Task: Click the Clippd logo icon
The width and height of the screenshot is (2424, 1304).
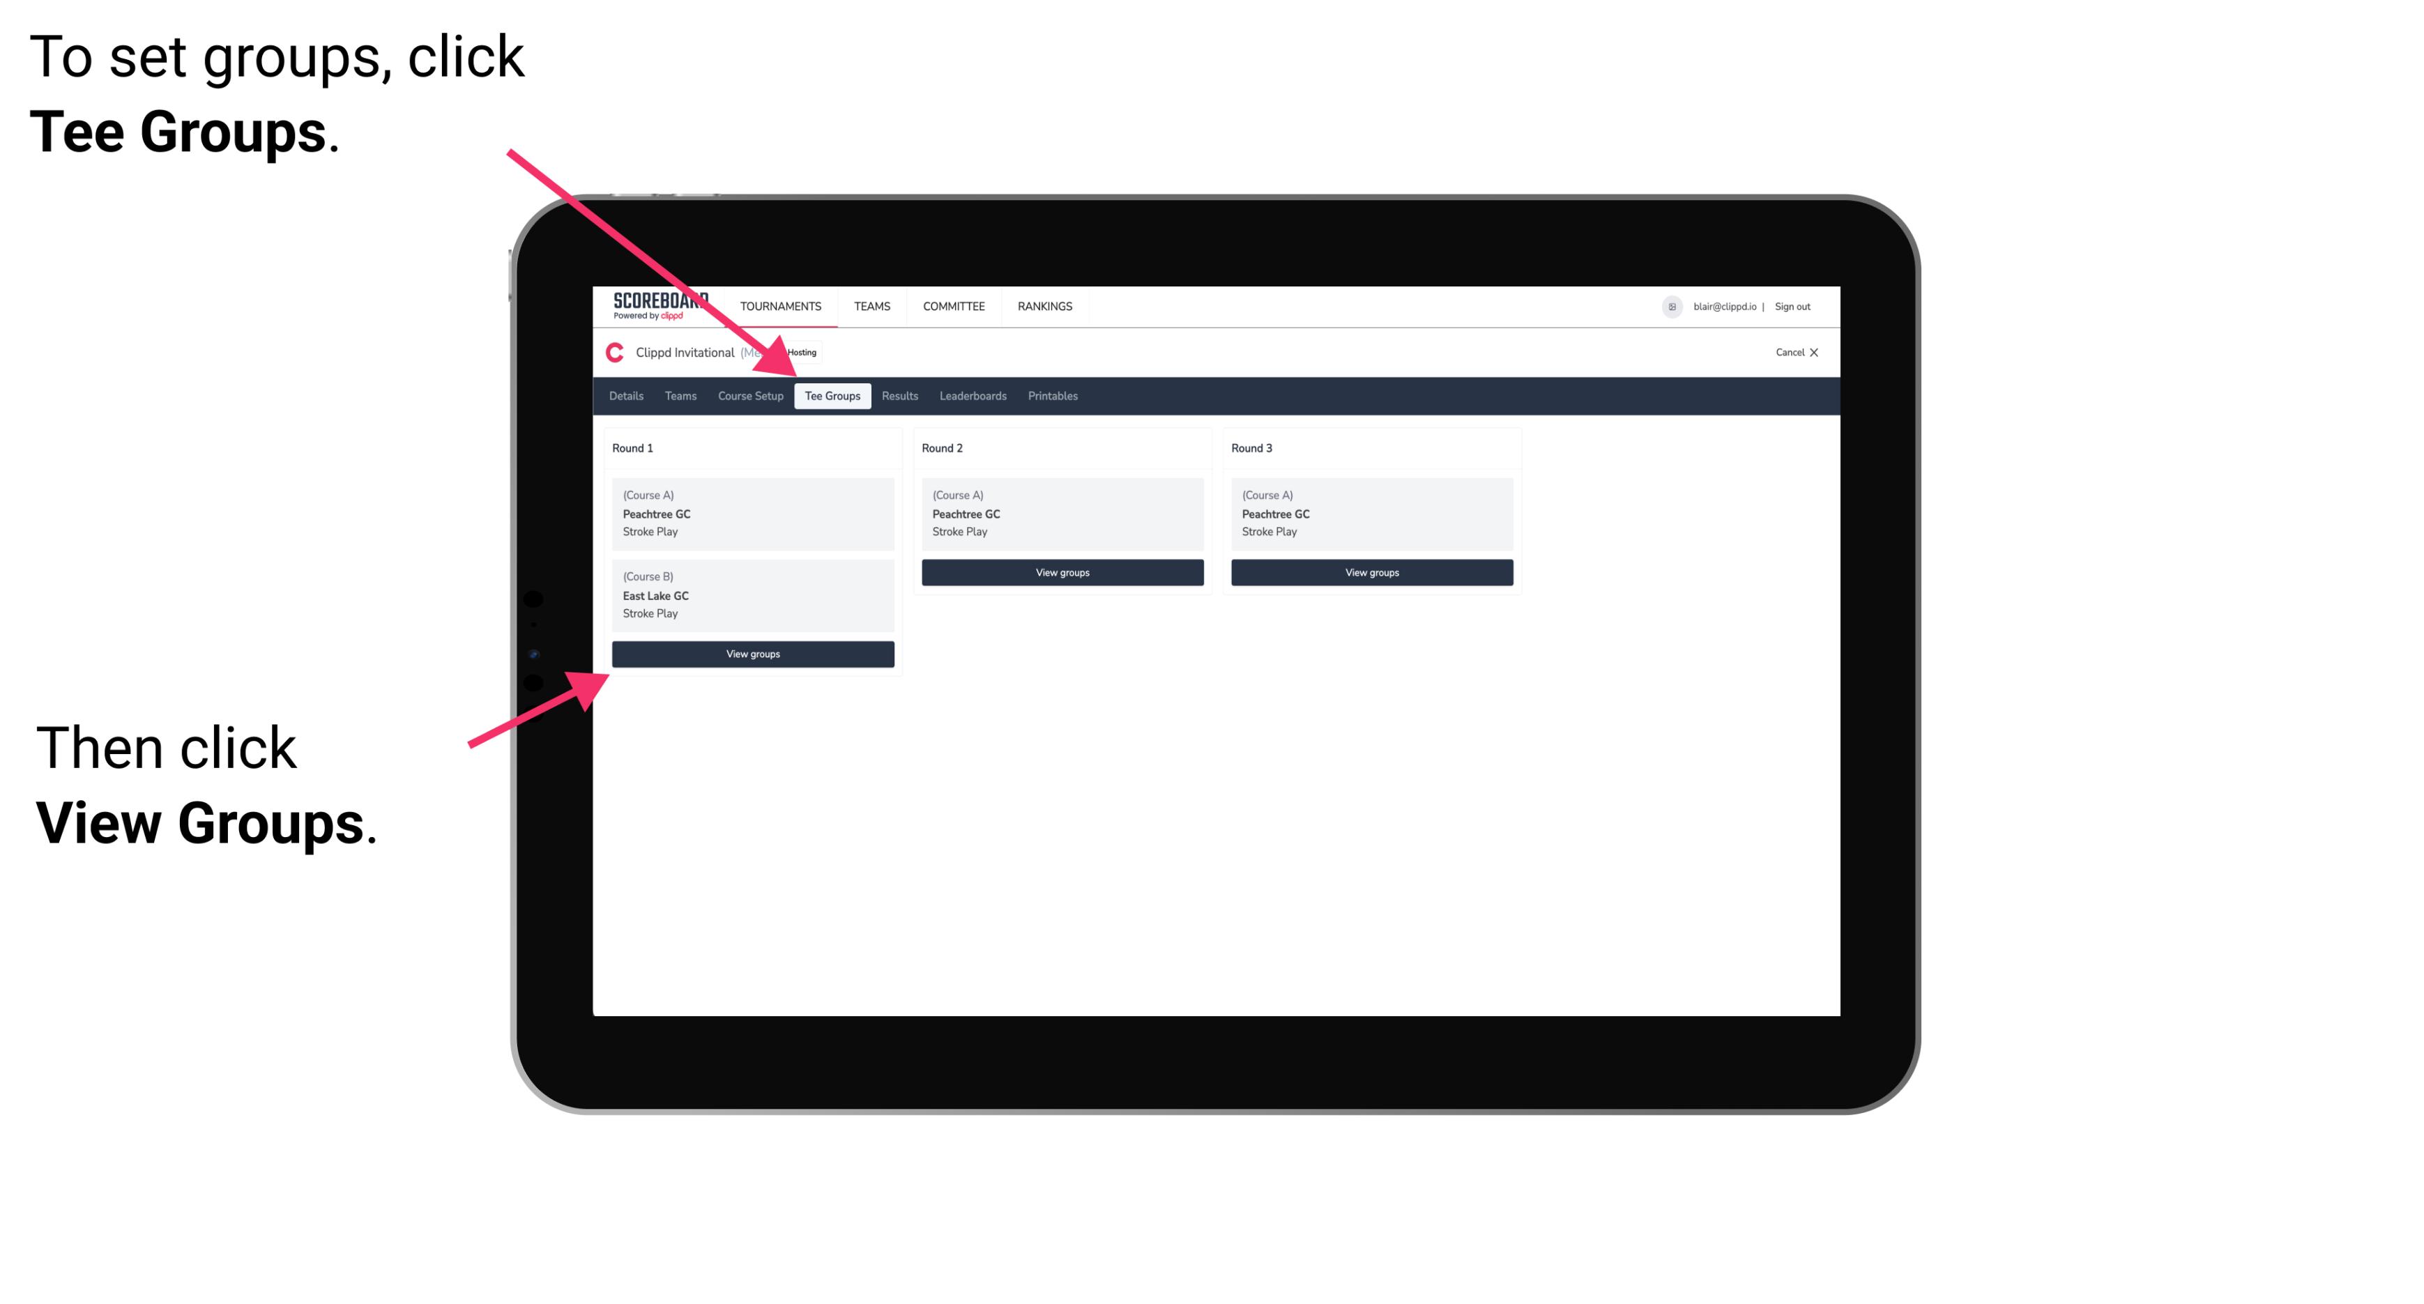Action: pyautogui.click(x=613, y=352)
